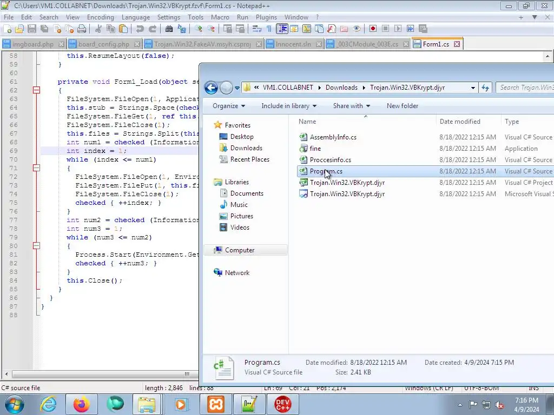The image size is (554, 415).
Task: Click the Open file toolbar icon
Action: [x=19, y=29]
